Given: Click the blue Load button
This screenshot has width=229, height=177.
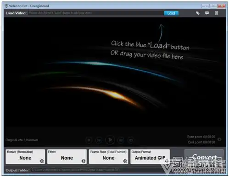Looking at the screenshot, I should coord(171,13).
